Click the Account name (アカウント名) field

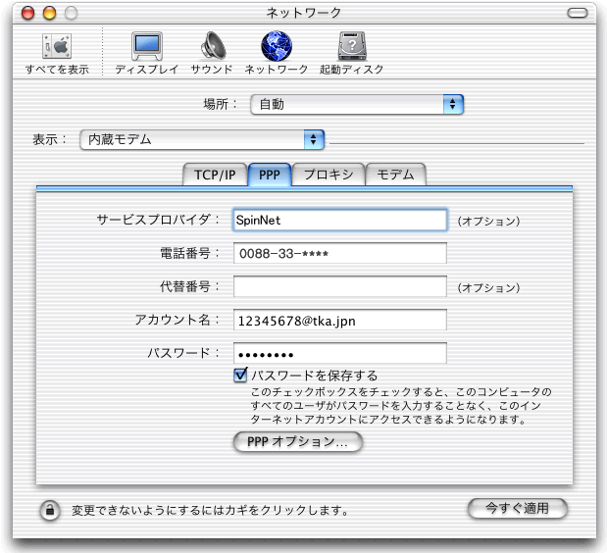pyautogui.click(x=339, y=320)
